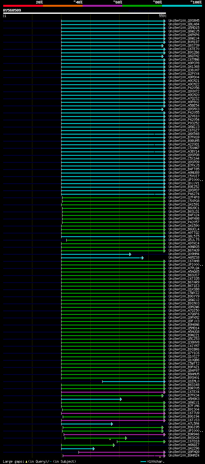The height and width of the screenshot is (464, 205).
Task: Click UniRef100_C6TAH8 label
Action: tap(184, 261)
